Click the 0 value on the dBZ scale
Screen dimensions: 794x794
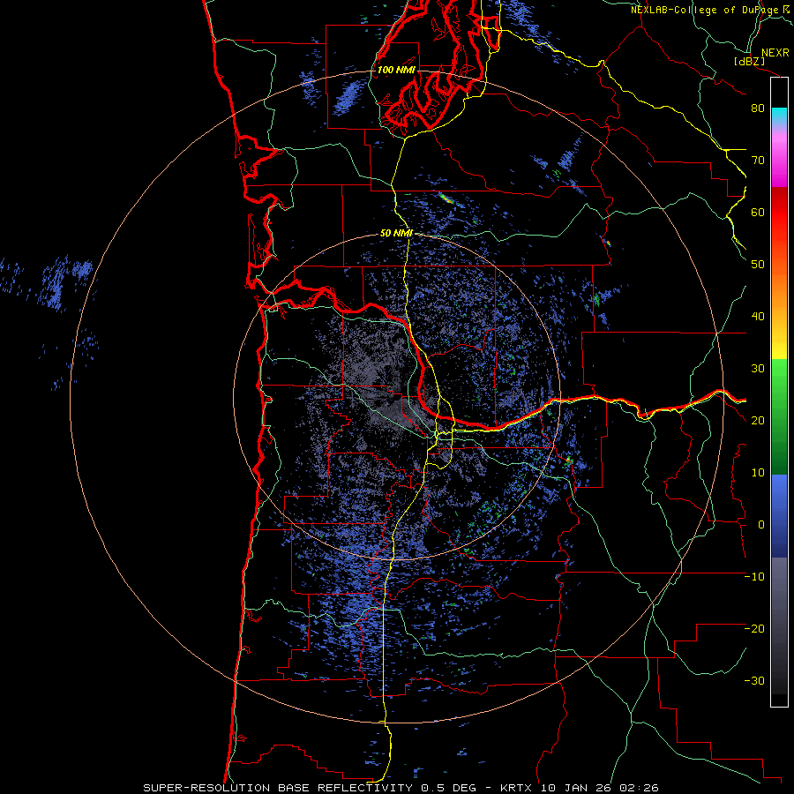(761, 525)
